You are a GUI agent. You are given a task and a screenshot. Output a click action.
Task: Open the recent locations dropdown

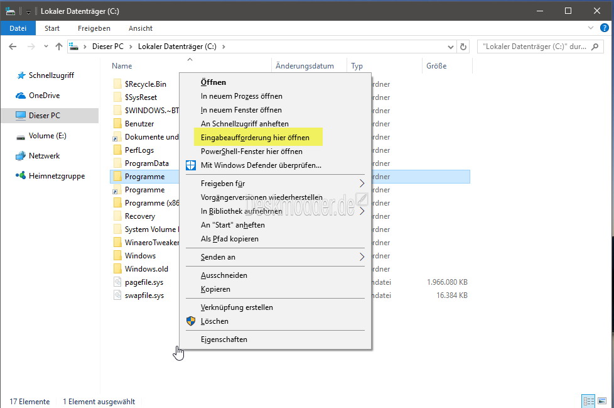pos(46,47)
